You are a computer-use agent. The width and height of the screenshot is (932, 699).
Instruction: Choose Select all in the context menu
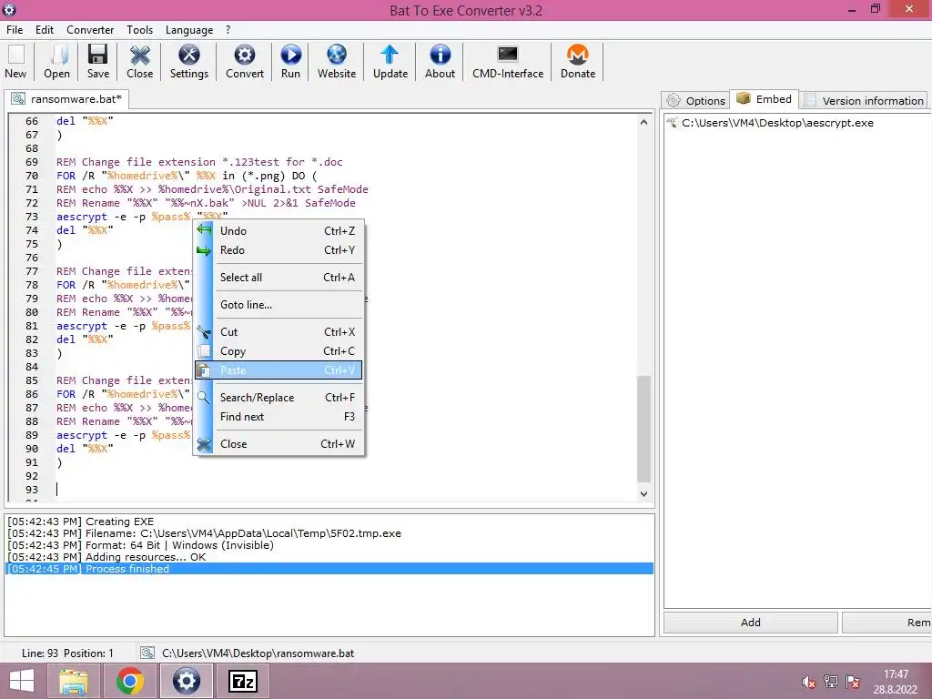pos(279,278)
